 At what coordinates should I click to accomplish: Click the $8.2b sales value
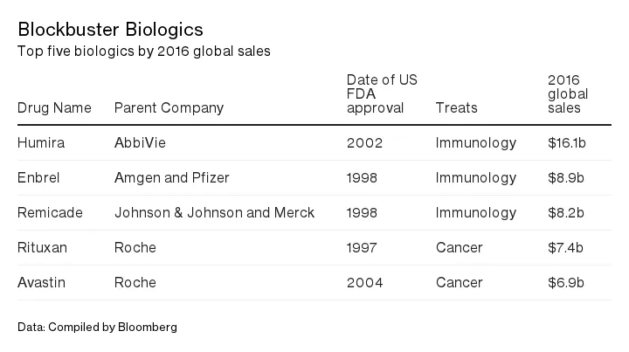click(564, 213)
